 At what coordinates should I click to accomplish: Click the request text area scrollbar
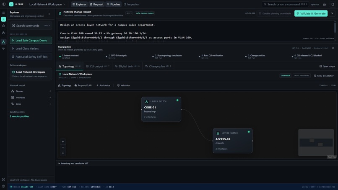[335, 27]
